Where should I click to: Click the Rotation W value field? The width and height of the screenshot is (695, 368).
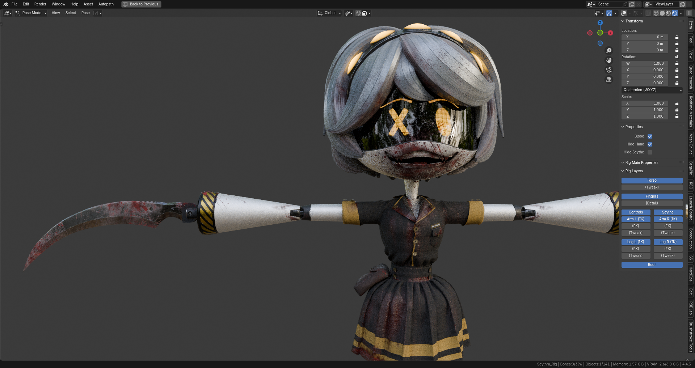coord(645,64)
